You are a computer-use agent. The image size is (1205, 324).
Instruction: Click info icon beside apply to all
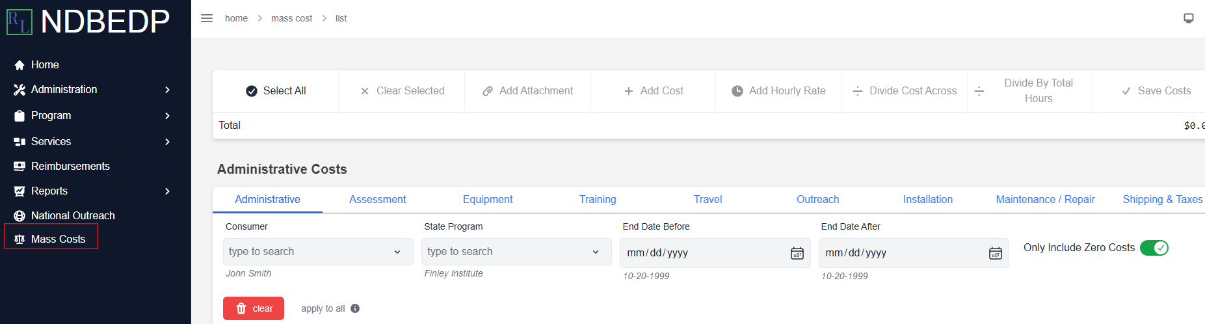point(355,308)
